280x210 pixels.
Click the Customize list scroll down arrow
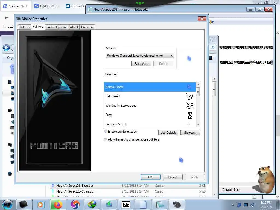(198, 124)
